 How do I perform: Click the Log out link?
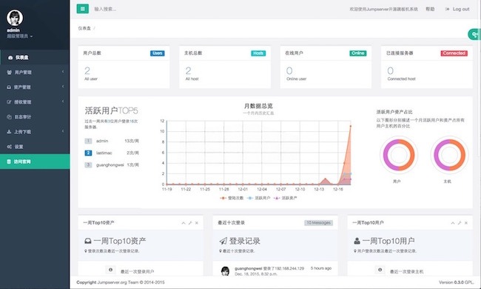coord(457,9)
